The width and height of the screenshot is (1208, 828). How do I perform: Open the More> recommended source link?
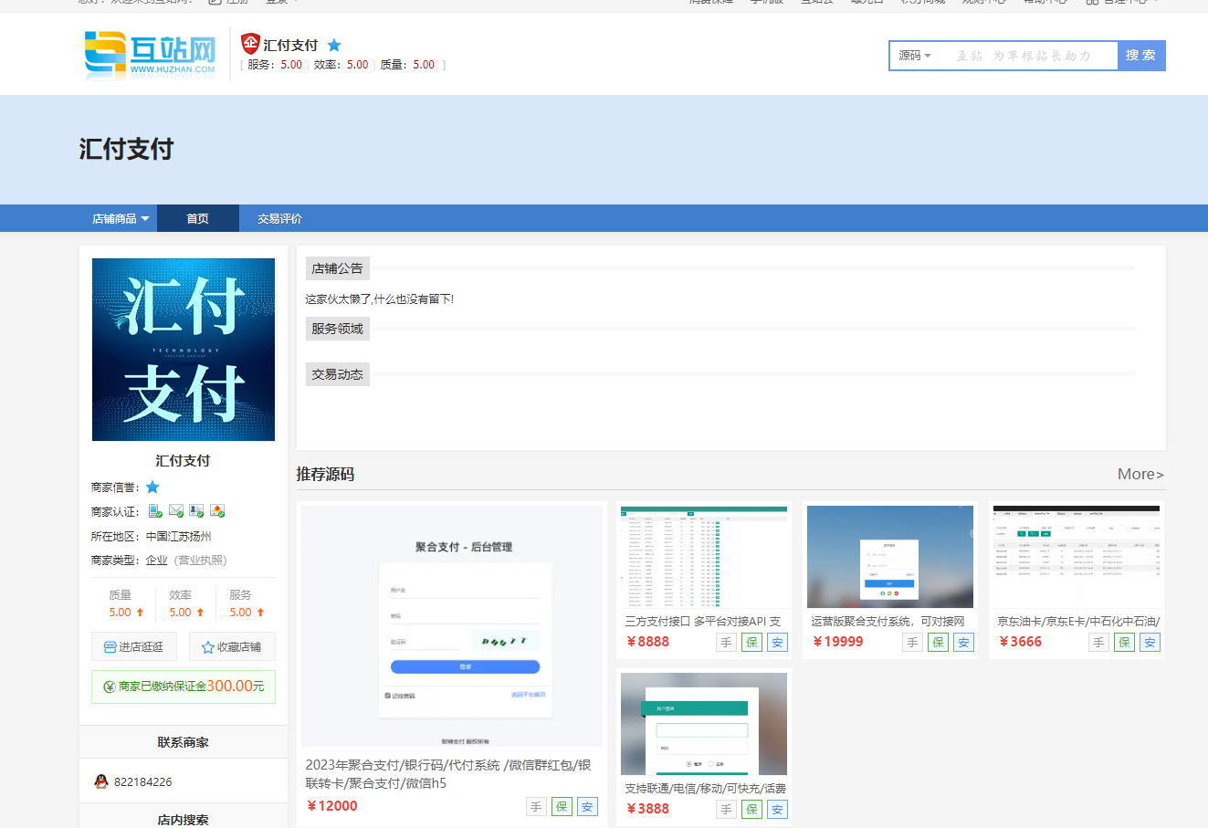pos(1140,474)
